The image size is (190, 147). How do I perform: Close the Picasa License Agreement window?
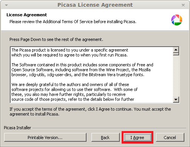(x=183, y=5)
